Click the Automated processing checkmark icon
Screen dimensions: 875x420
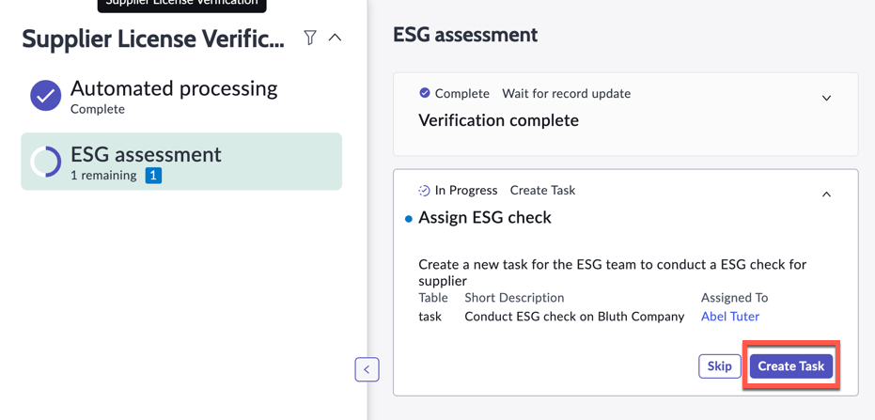[x=45, y=95]
